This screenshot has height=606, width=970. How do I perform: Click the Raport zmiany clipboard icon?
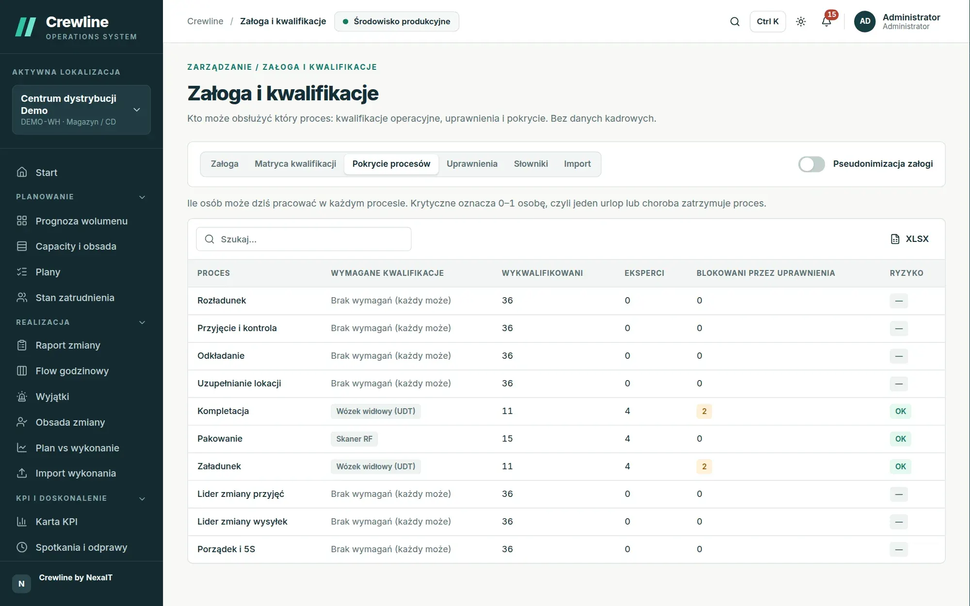click(x=22, y=345)
